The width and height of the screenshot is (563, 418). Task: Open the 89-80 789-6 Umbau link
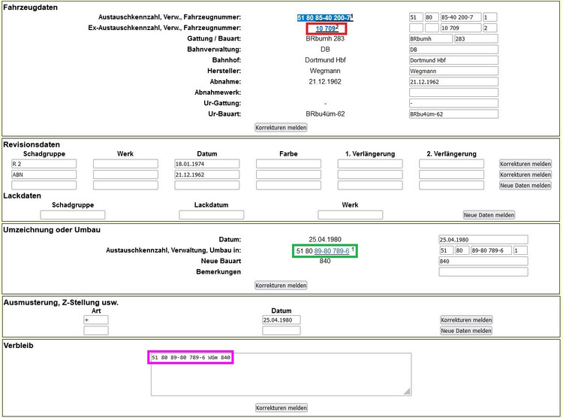[x=331, y=250]
